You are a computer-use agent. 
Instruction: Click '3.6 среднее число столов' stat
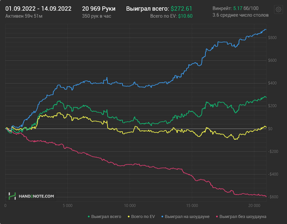pos(241,16)
